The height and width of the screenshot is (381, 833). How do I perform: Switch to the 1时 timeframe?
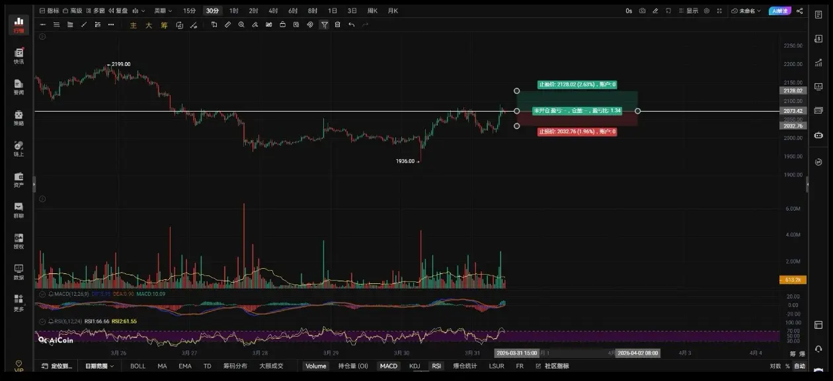234,11
